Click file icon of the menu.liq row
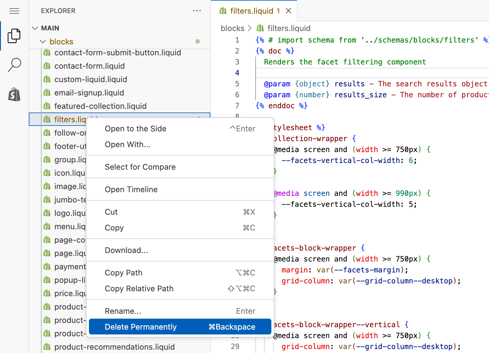489x353 pixels. 47,226
